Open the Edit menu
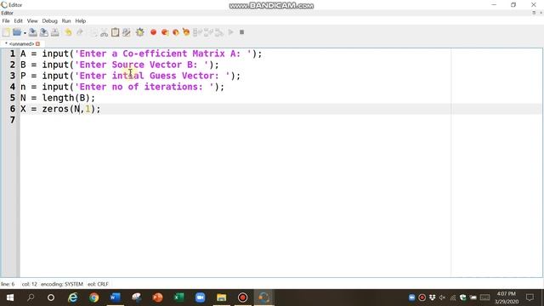 [19, 20]
